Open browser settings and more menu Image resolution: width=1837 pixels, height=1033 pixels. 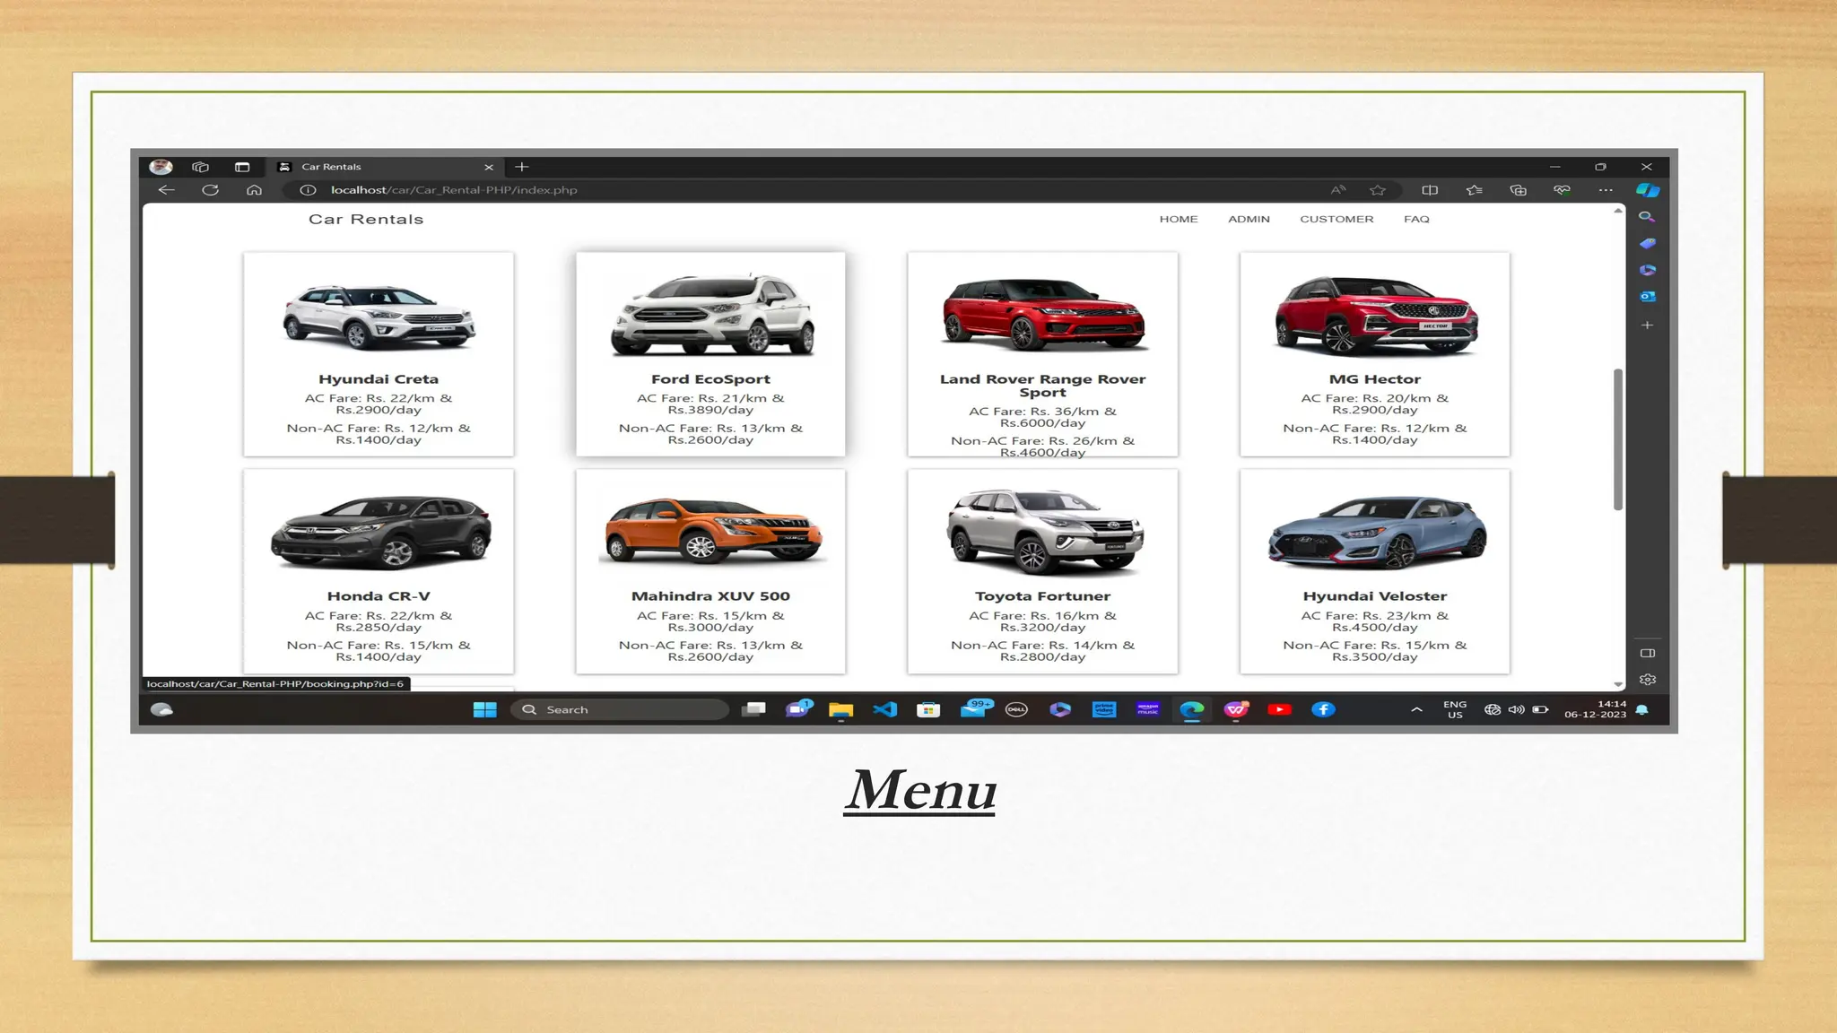(x=1606, y=190)
